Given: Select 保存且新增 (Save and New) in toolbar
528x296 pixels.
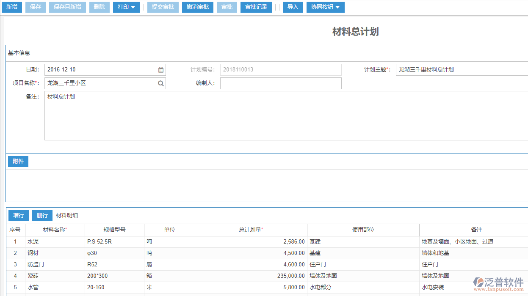Looking at the screenshot, I should [x=67, y=7].
